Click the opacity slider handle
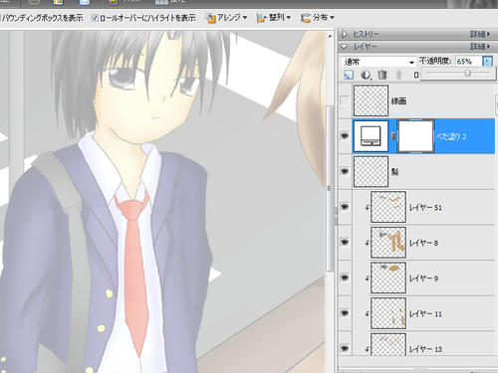Image resolution: width=498 pixels, height=373 pixels. pos(467,73)
